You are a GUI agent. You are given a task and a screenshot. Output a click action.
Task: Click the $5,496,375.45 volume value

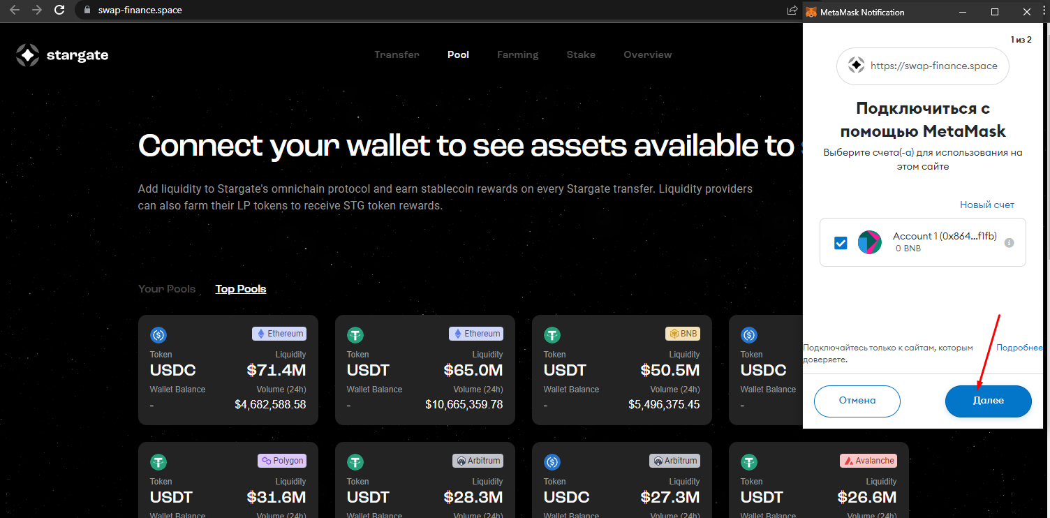coord(664,404)
